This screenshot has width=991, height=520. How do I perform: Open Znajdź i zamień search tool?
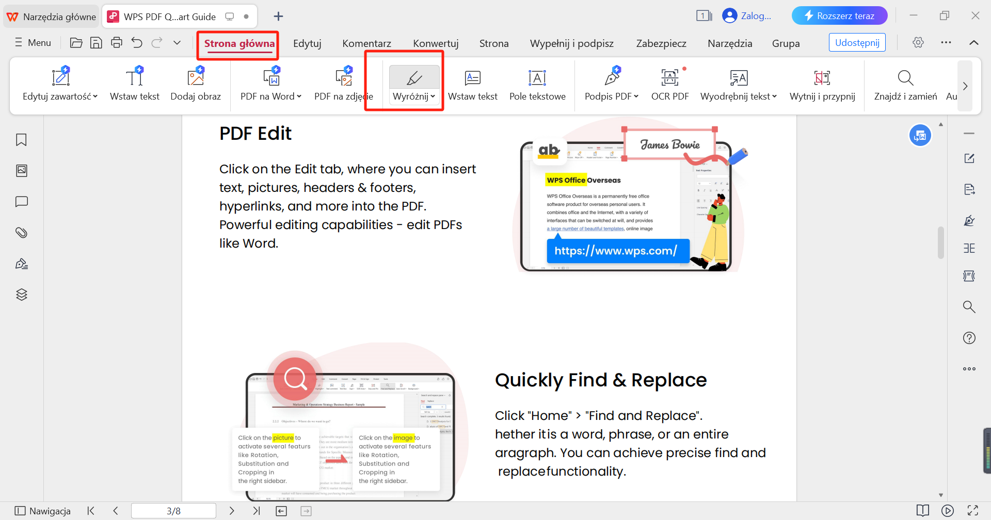pyautogui.click(x=905, y=84)
